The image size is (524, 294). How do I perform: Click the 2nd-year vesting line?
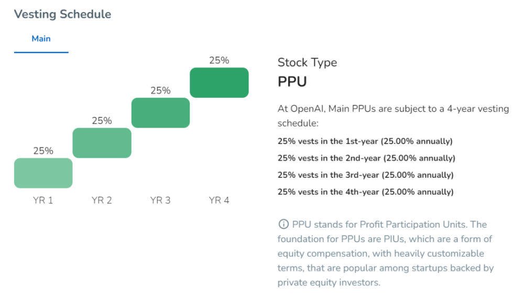point(366,158)
